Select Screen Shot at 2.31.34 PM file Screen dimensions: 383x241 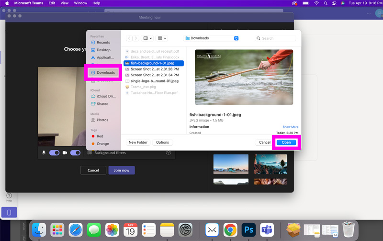pos(154,75)
